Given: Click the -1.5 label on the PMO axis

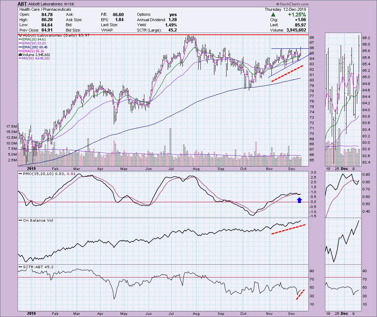Looking at the screenshot, I should 313,216.
